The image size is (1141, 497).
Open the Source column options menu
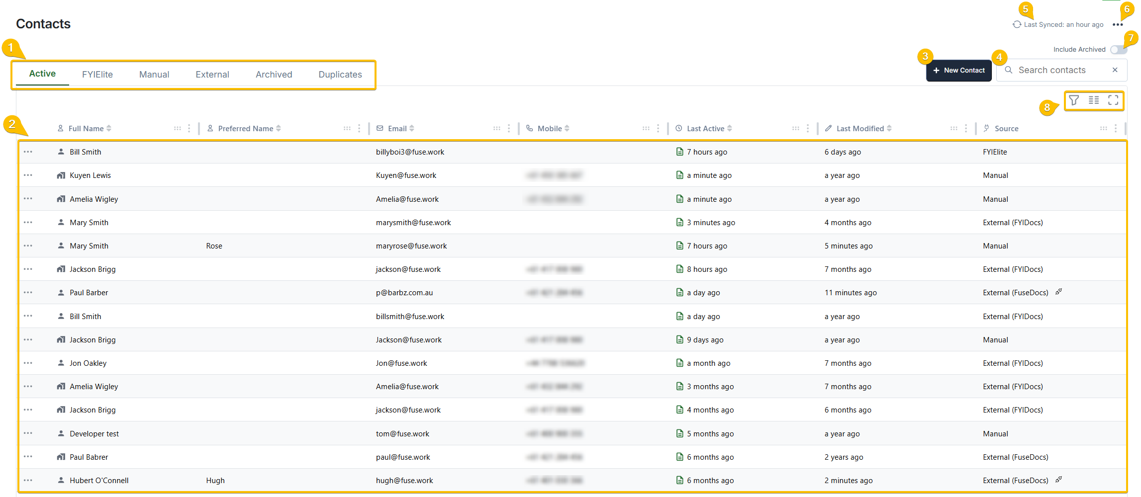[1116, 128]
